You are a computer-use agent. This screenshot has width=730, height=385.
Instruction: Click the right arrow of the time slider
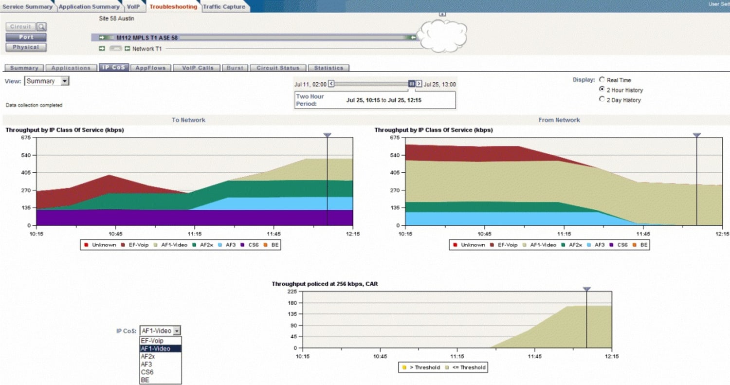coord(419,84)
